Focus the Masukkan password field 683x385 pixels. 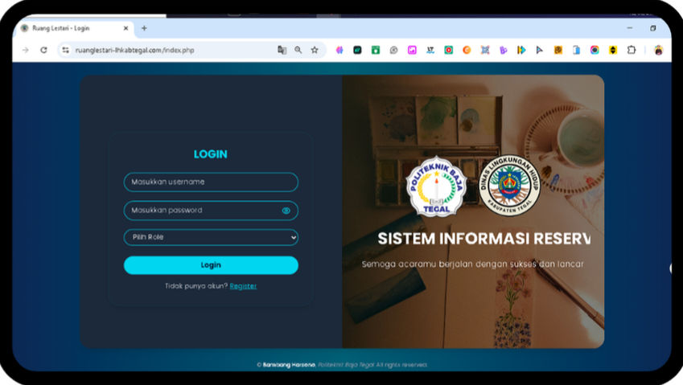(211, 210)
